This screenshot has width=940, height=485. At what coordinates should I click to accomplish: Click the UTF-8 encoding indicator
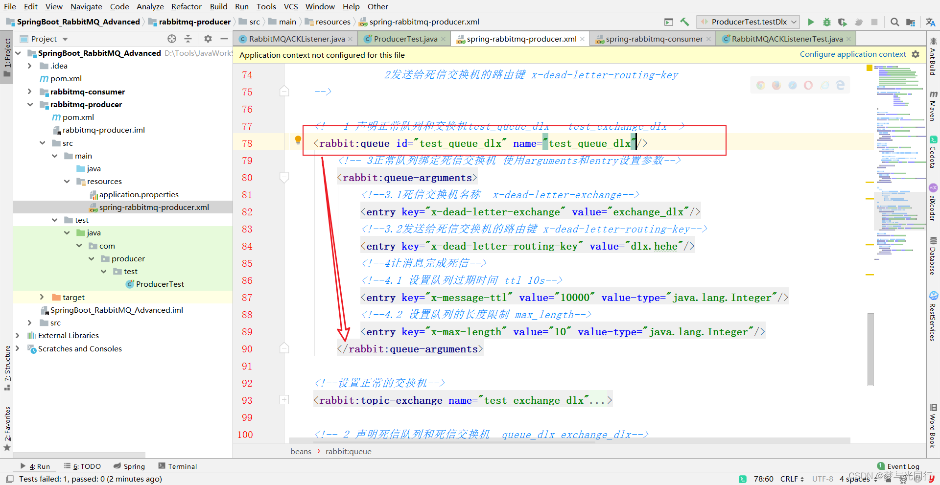822,479
